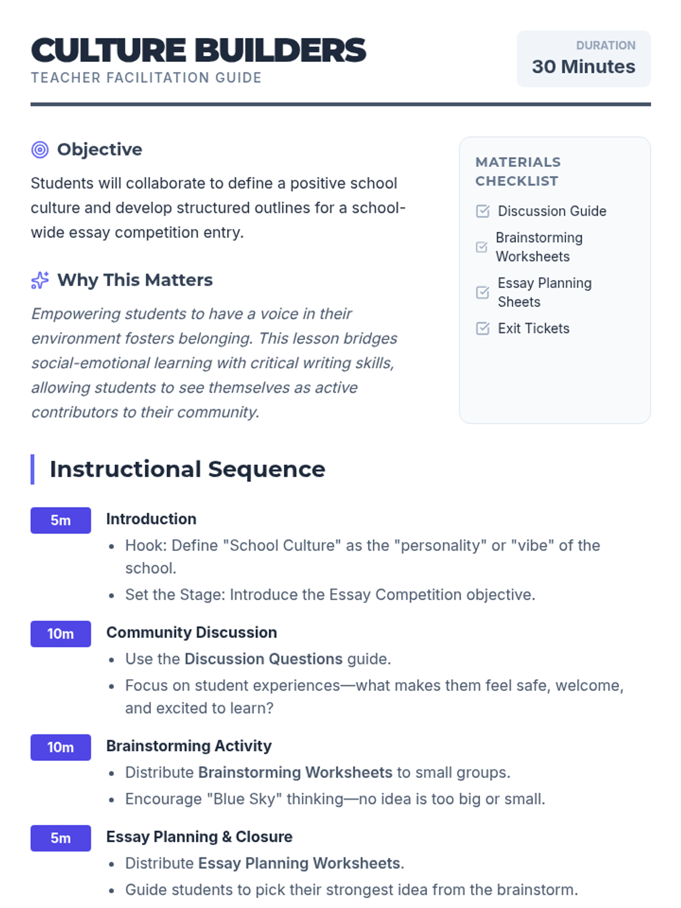
Task: Toggle the Essay Planning Sheets checkbox
Action: 482,292
